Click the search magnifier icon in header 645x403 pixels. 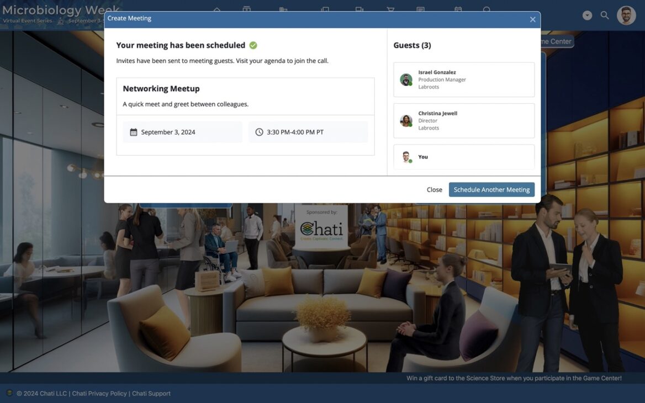(605, 15)
